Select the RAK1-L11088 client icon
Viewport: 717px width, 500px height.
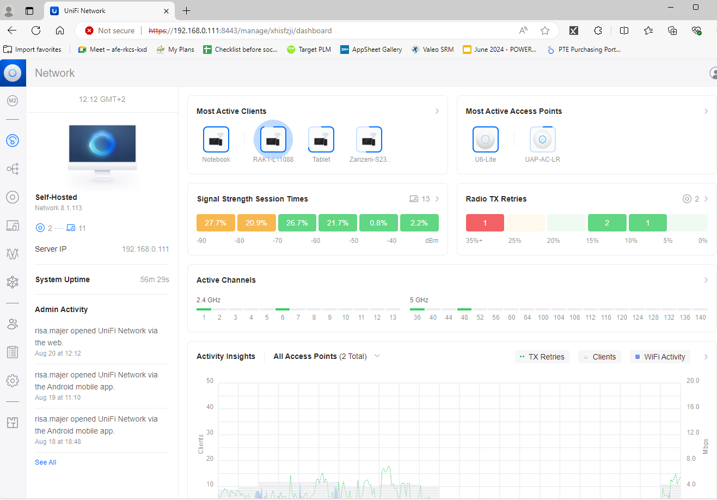pos(273,139)
